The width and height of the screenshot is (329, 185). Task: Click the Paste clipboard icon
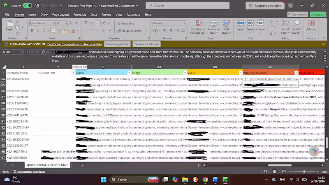[x=9, y=23]
